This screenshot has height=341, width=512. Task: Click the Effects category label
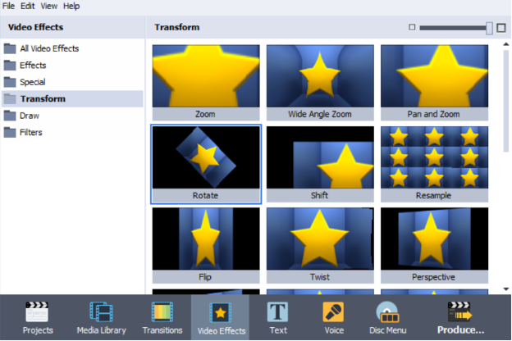point(33,66)
